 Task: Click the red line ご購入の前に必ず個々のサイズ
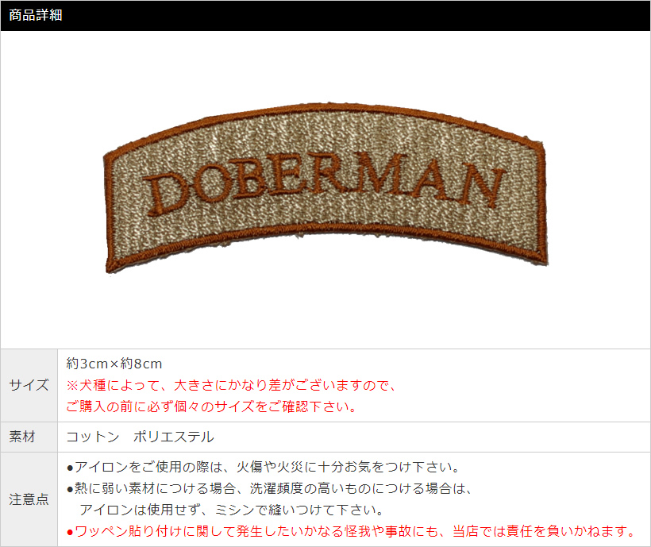pos(211,406)
